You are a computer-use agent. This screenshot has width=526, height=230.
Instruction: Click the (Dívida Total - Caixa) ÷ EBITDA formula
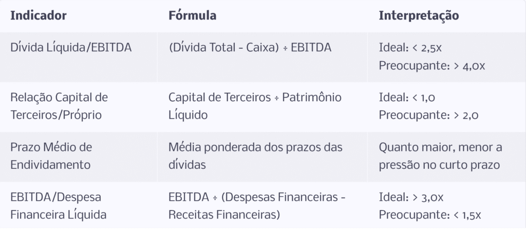tap(250, 48)
